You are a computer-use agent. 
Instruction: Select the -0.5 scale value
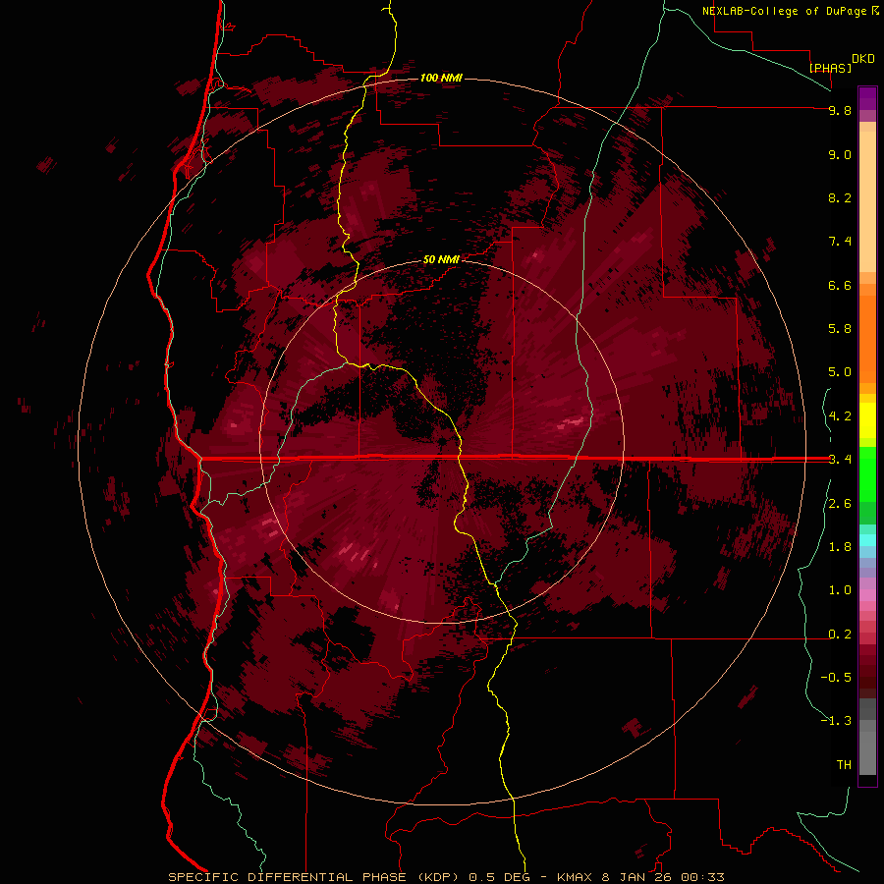pos(836,678)
